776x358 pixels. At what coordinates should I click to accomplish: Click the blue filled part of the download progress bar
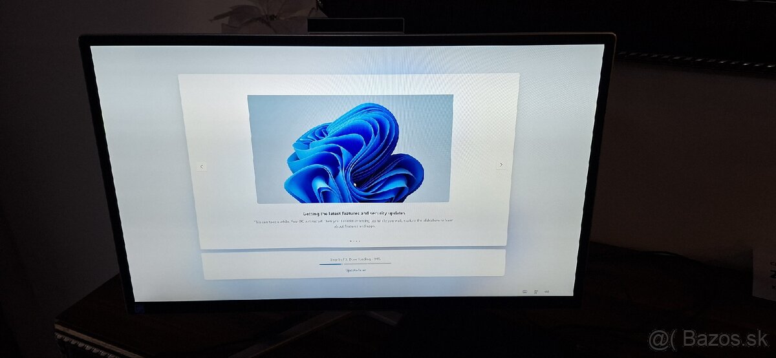330,264
